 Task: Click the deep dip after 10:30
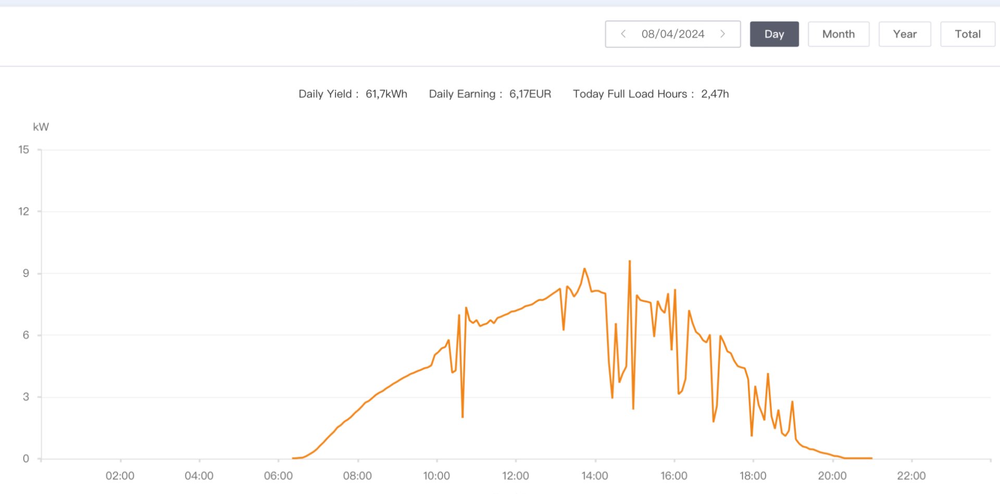(463, 416)
